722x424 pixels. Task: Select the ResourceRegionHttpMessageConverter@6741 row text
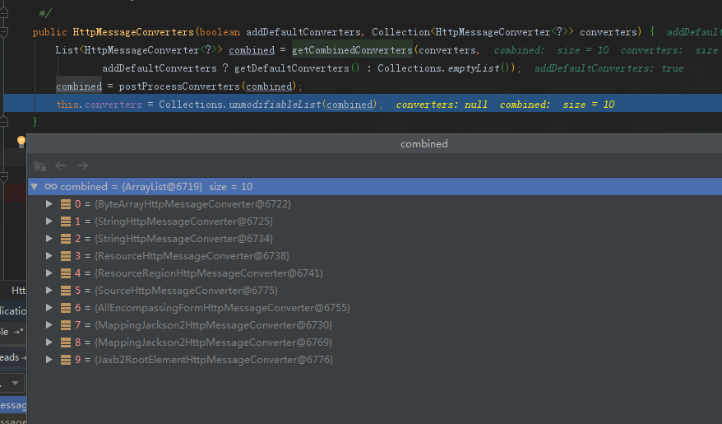click(x=209, y=273)
